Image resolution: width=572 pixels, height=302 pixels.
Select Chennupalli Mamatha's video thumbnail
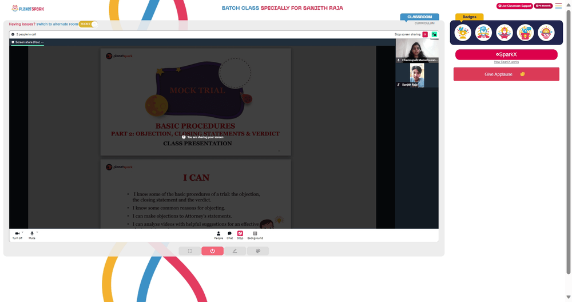click(417, 51)
